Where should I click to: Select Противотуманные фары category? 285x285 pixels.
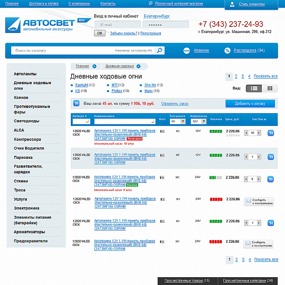(x=32, y=109)
